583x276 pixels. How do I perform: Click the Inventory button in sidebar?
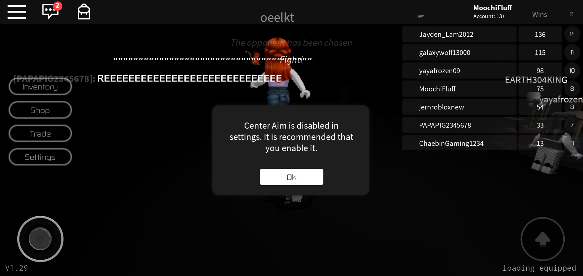pyautogui.click(x=40, y=87)
